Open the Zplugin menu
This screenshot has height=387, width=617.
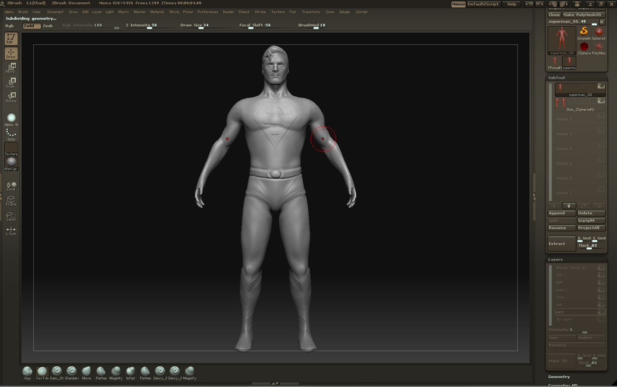(x=345, y=12)
